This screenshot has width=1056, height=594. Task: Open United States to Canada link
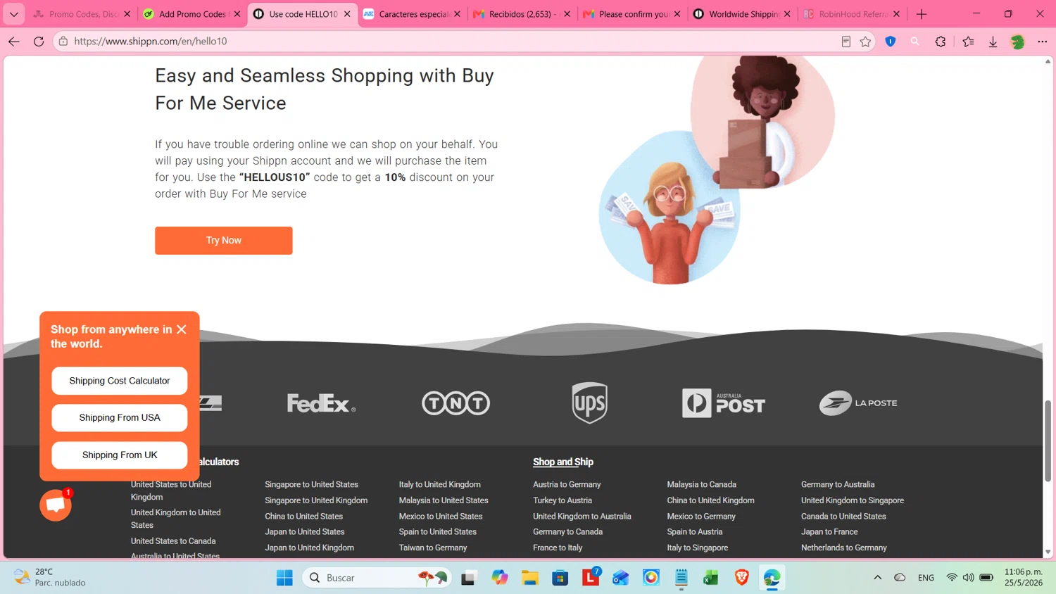[x=173, y=541]
